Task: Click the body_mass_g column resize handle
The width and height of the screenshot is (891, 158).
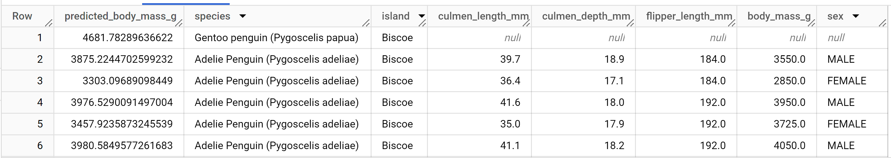Action: (812, 23)
